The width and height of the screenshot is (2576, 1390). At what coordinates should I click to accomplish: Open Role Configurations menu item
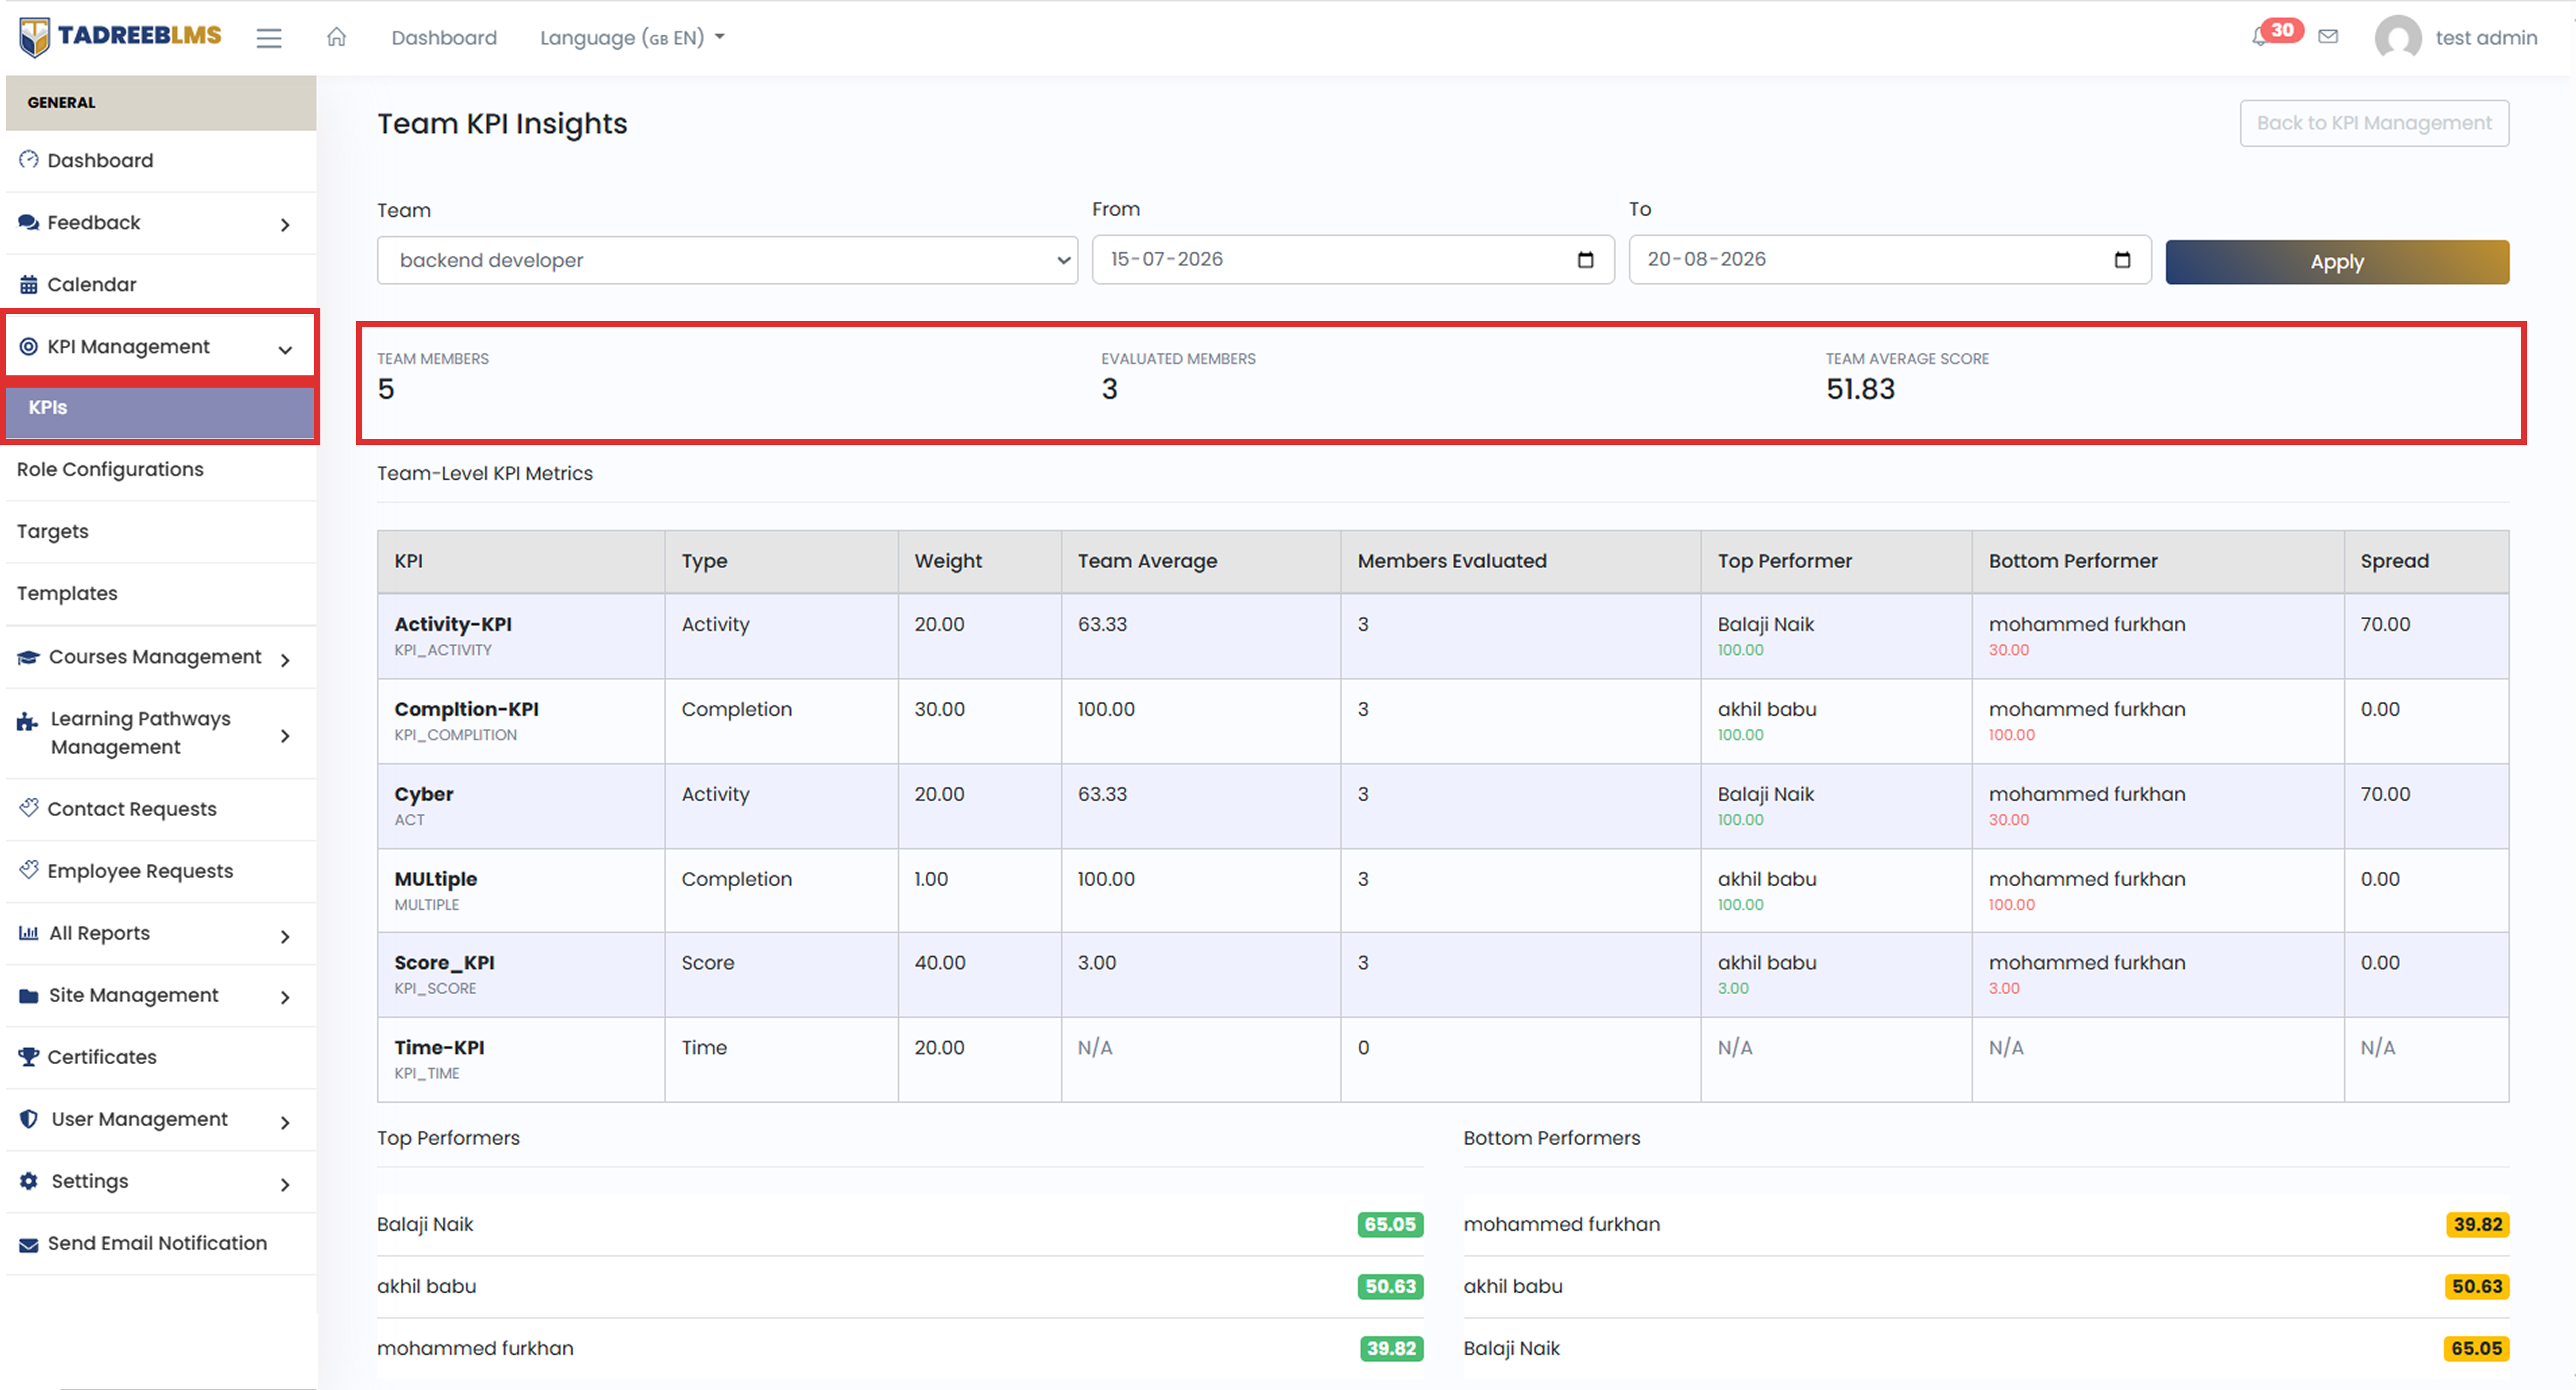point(110,469)
